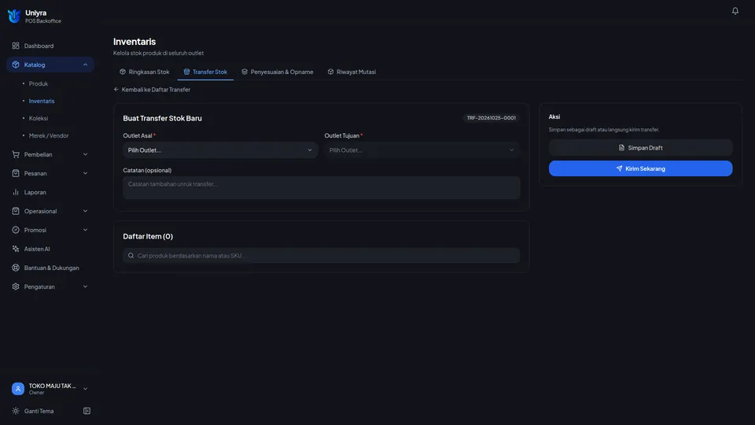The image size is (755, 425).
Task: Expand the Pengaturan submenu chevron
Action: pyautogui.click(x=85, y=286)
